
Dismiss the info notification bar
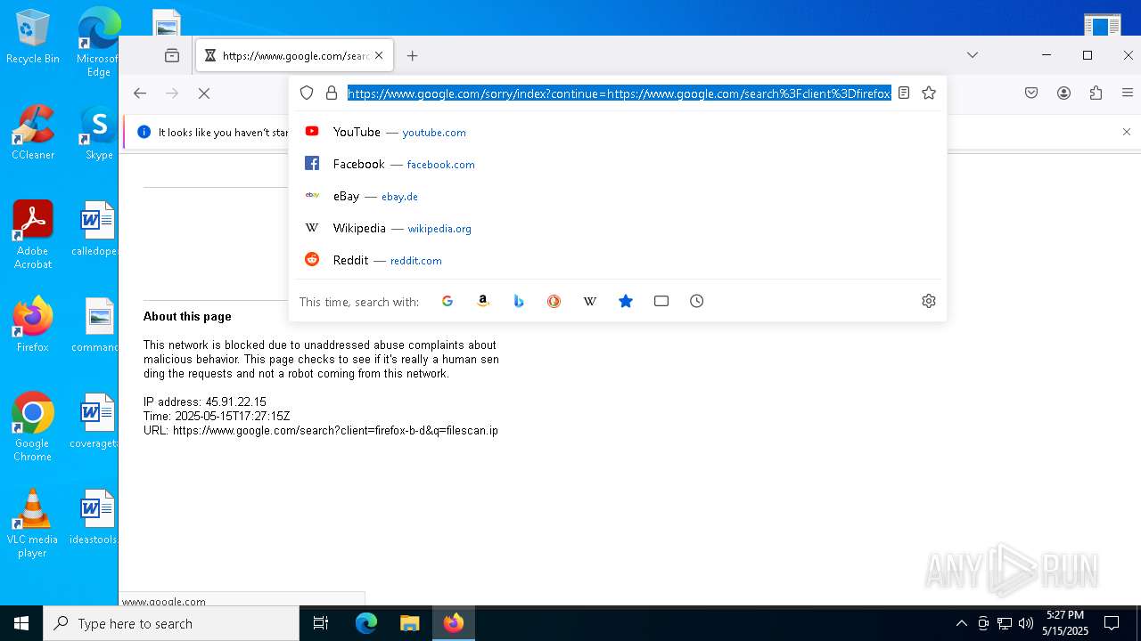tap(1127, 132)
